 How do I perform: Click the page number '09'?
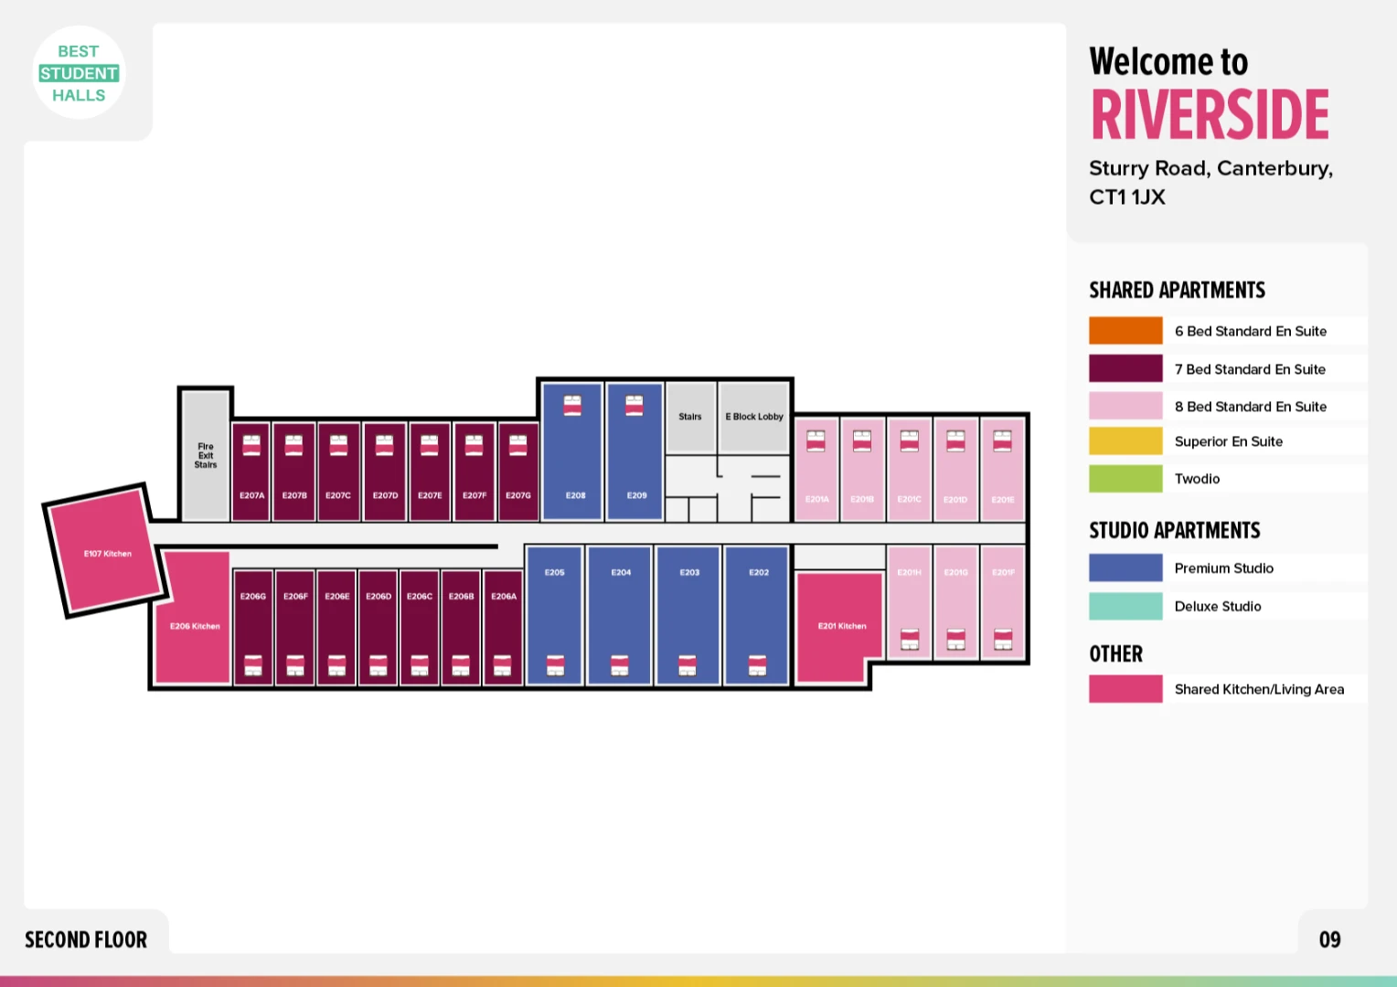pos(1329,939)
